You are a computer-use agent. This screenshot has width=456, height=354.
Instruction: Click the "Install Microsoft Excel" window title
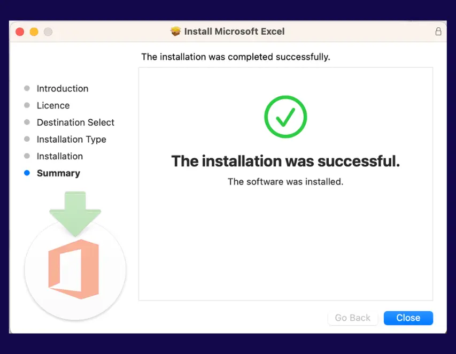point(234,32)
